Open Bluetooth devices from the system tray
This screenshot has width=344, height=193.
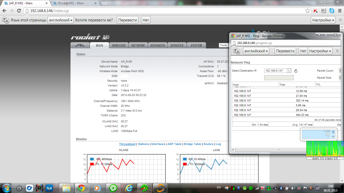point(282,188)
